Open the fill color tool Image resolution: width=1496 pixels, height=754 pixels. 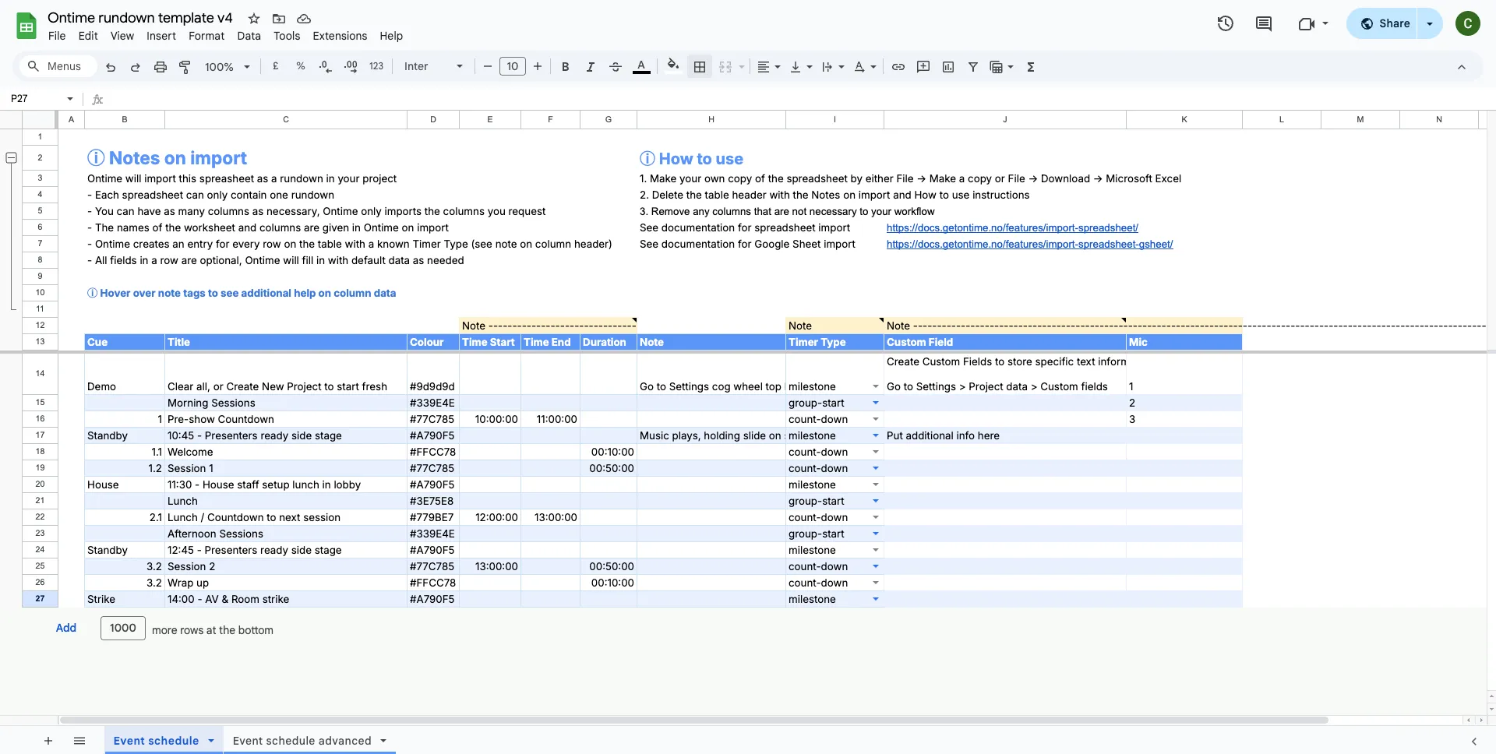[673, 66]
